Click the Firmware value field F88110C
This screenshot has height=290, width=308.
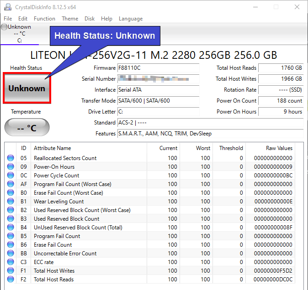tap(158, 68)
